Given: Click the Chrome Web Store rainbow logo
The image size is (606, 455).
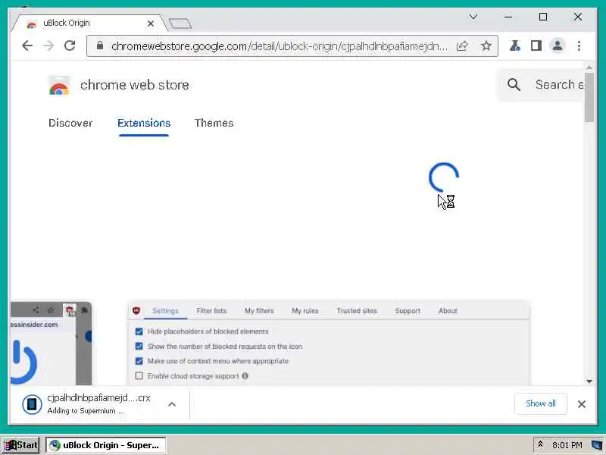Looking at the screenshot, I should click(x=59, y=86).
